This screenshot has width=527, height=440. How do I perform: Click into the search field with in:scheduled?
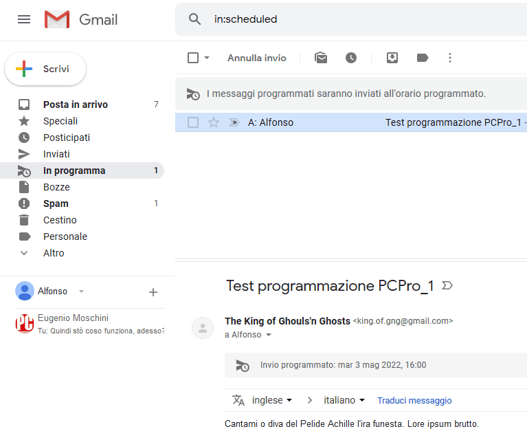click(x=344, y=19)
